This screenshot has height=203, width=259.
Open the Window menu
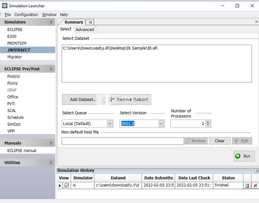click(x=49, y=15)
